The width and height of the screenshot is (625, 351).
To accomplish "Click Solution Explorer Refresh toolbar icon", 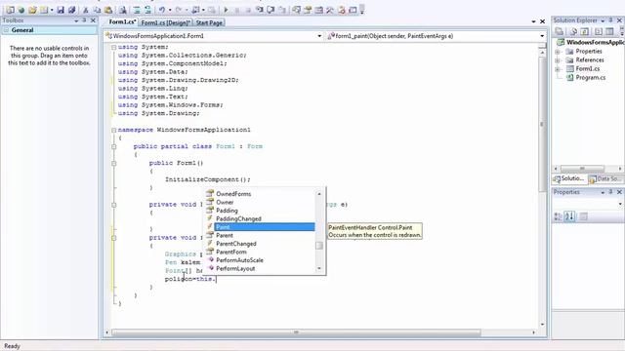I will (584, 31).
